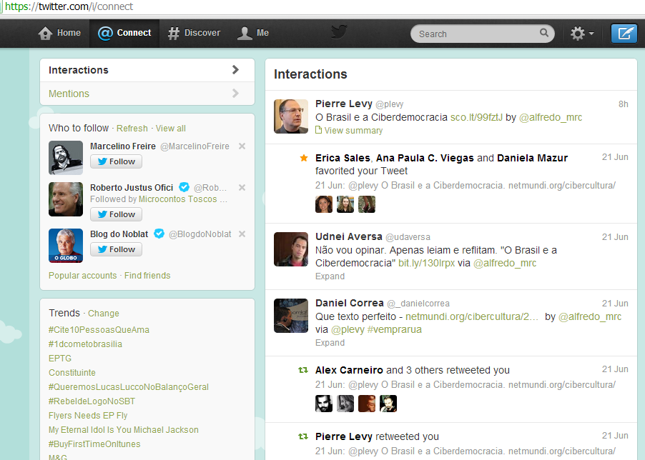Select Mentions in the sidebar
The width and height of the screenshot is (645, 460).
(x=69, y=94)
